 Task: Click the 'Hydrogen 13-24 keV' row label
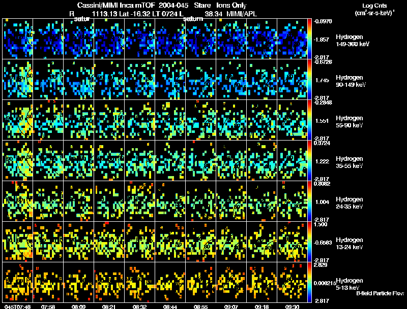[350, 244]
